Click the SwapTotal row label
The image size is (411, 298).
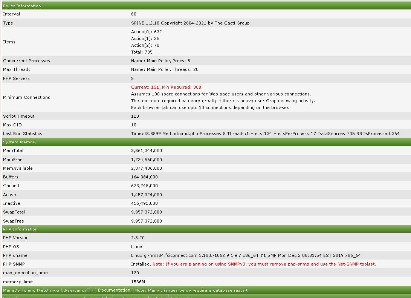(x=14, y=212)
